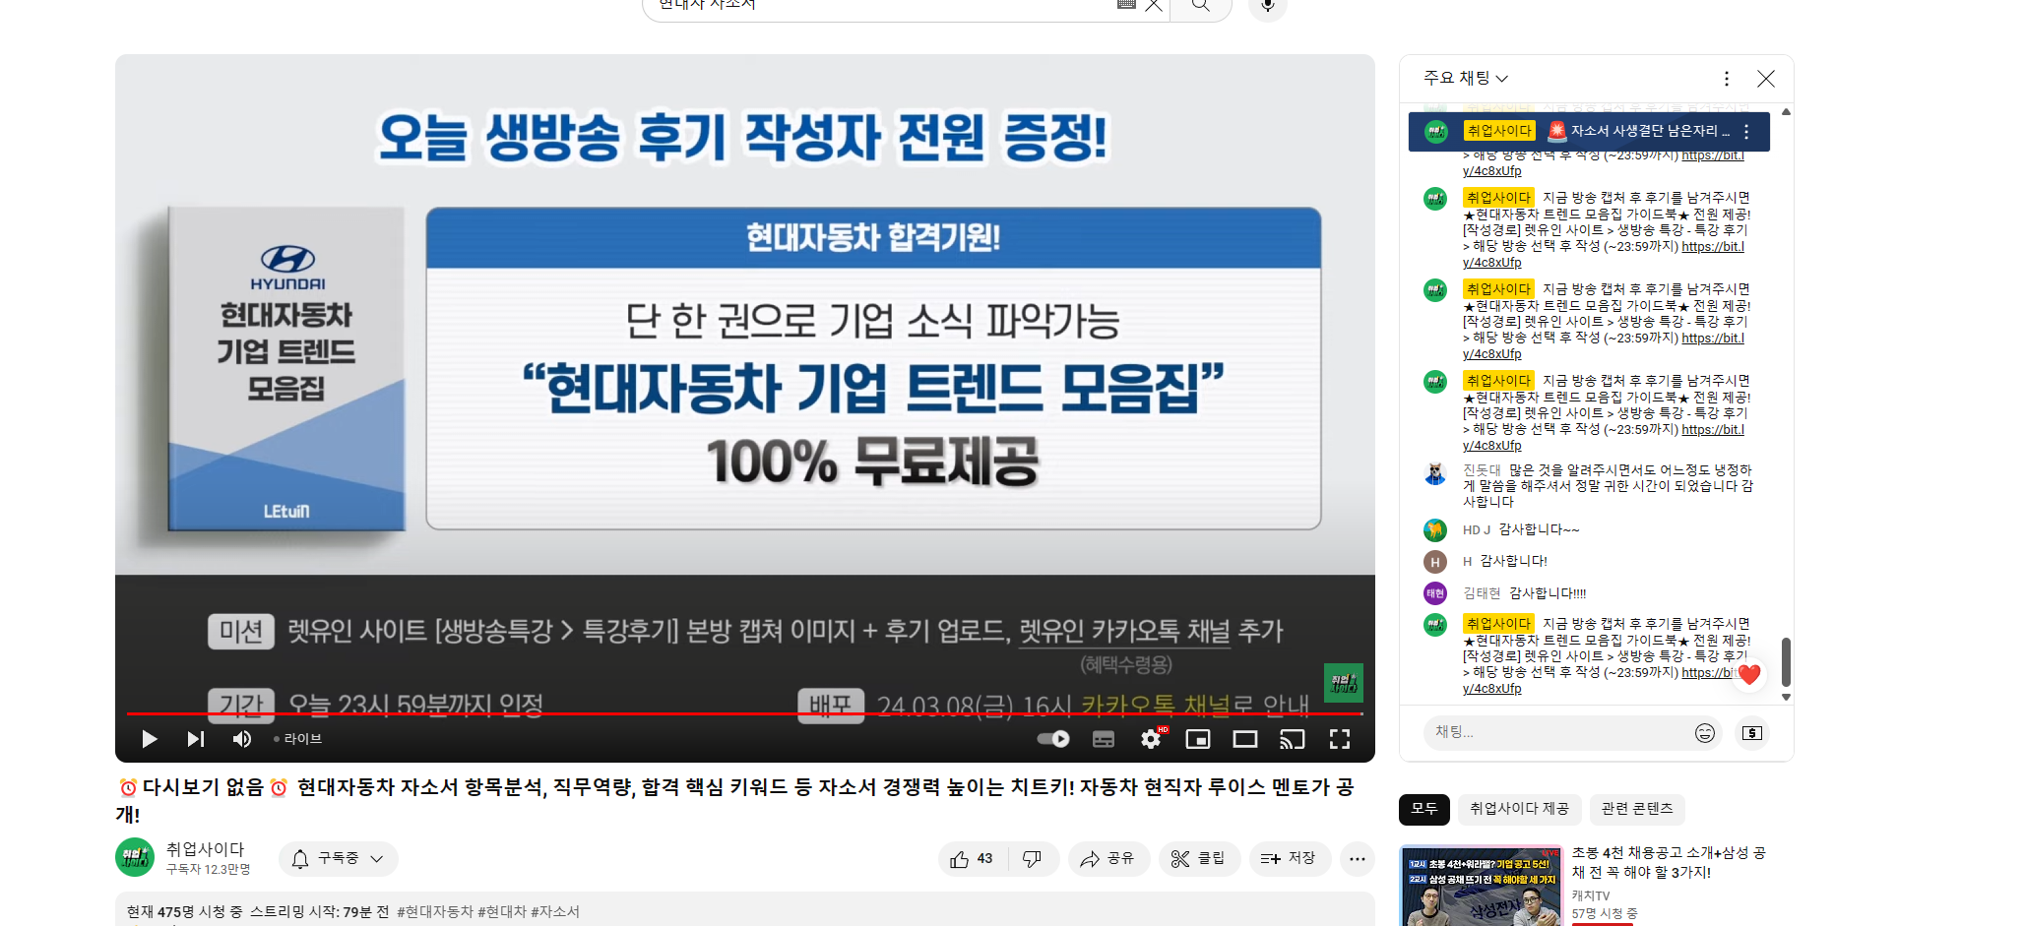
Task: Open recommended video title 초봉 4천 채용공고
Action: coord(1669,862)
